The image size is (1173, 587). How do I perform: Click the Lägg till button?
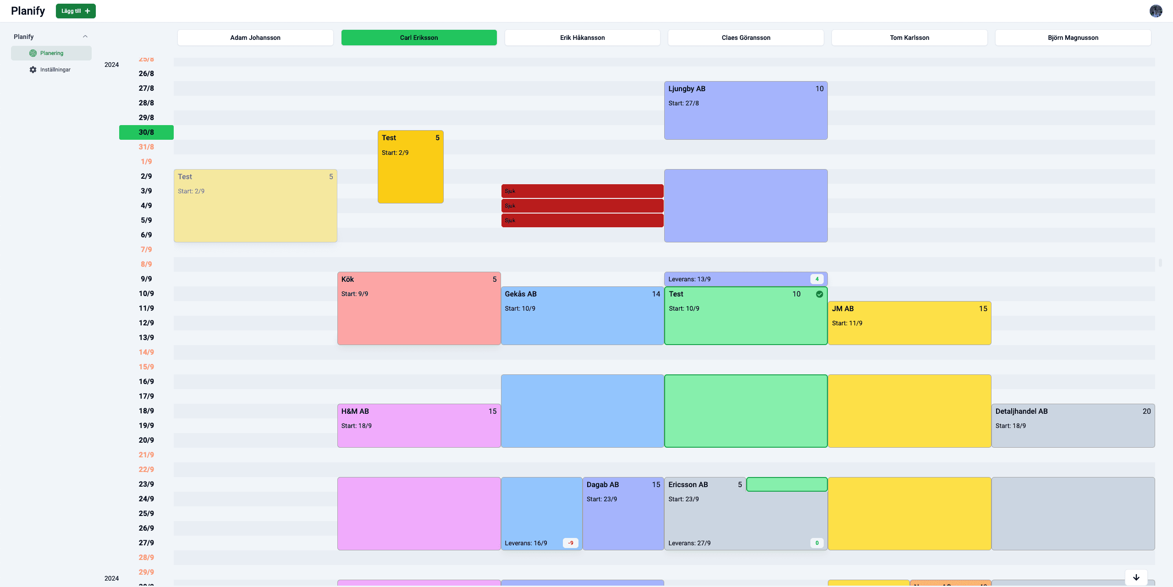click(76, 11)
